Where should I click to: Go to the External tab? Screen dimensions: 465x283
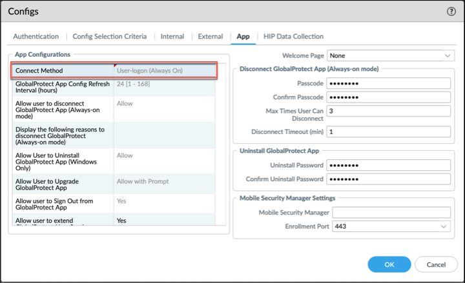click(210, 37)
